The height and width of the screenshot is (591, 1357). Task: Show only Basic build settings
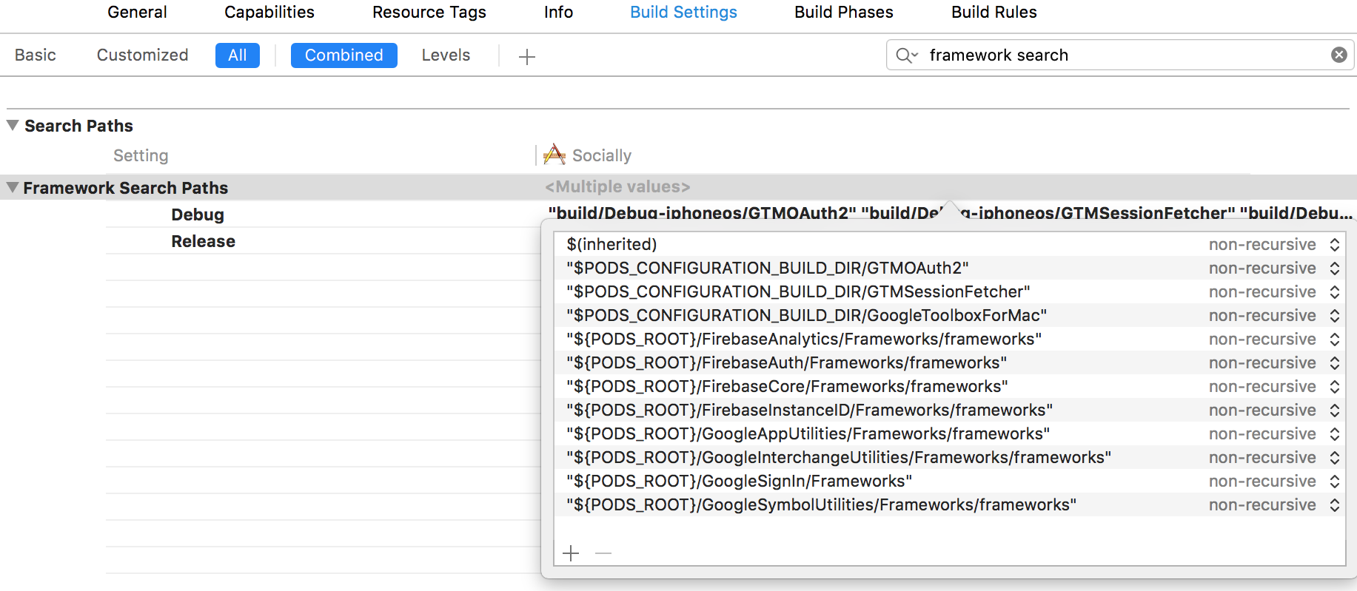pos(36,55)
